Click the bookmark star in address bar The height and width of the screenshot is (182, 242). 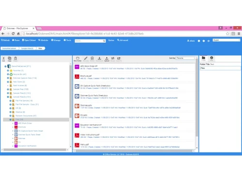pyautogui.click(x=227, y=33)
